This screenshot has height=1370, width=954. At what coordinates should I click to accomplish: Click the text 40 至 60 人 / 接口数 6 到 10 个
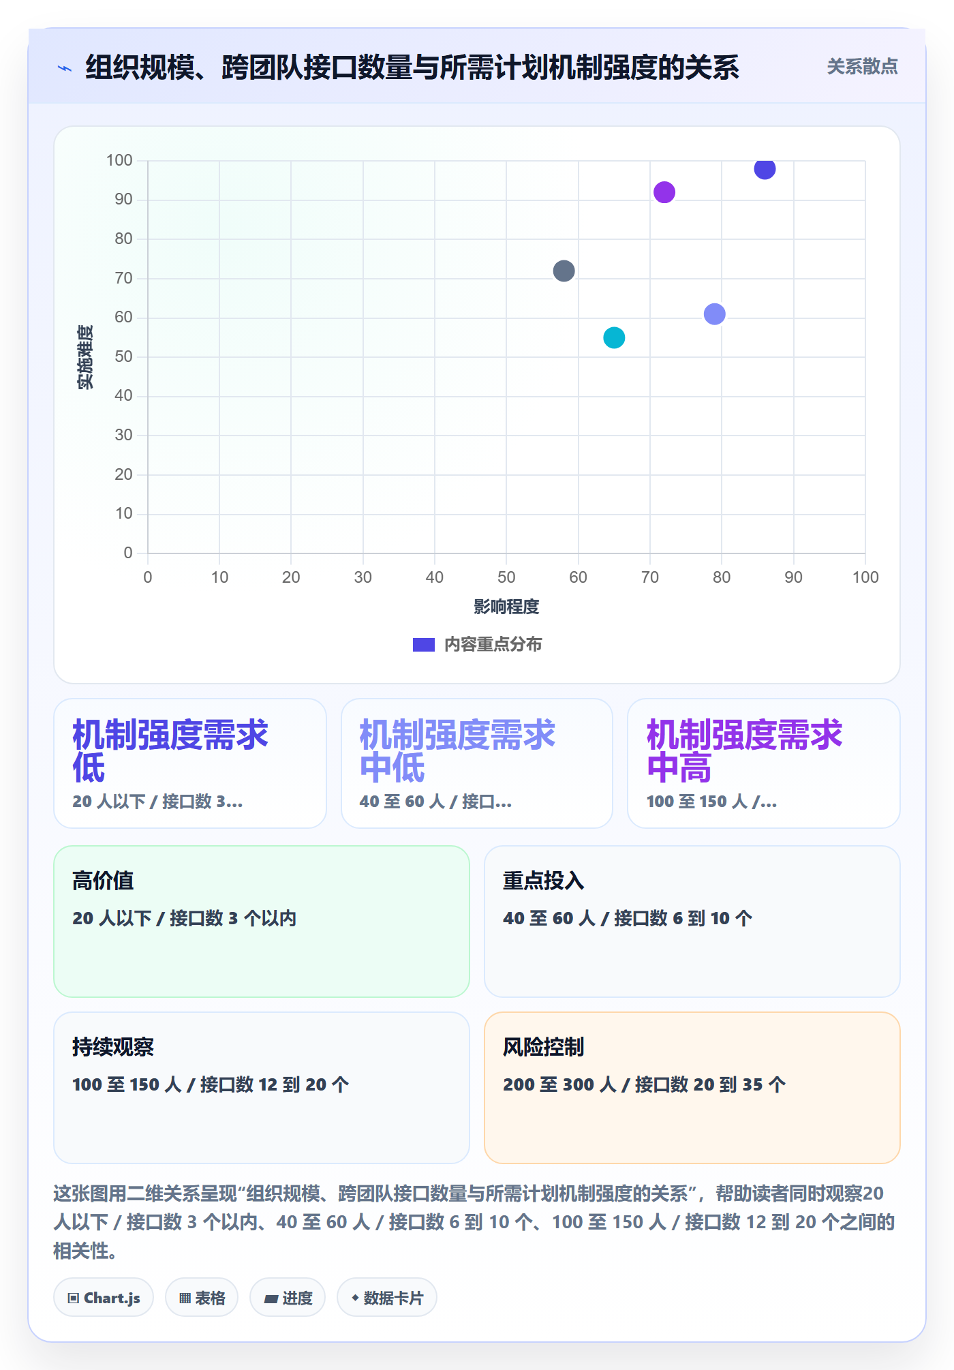628,918
